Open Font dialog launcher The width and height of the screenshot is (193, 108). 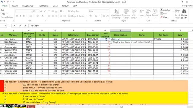[x=46, y=21]
